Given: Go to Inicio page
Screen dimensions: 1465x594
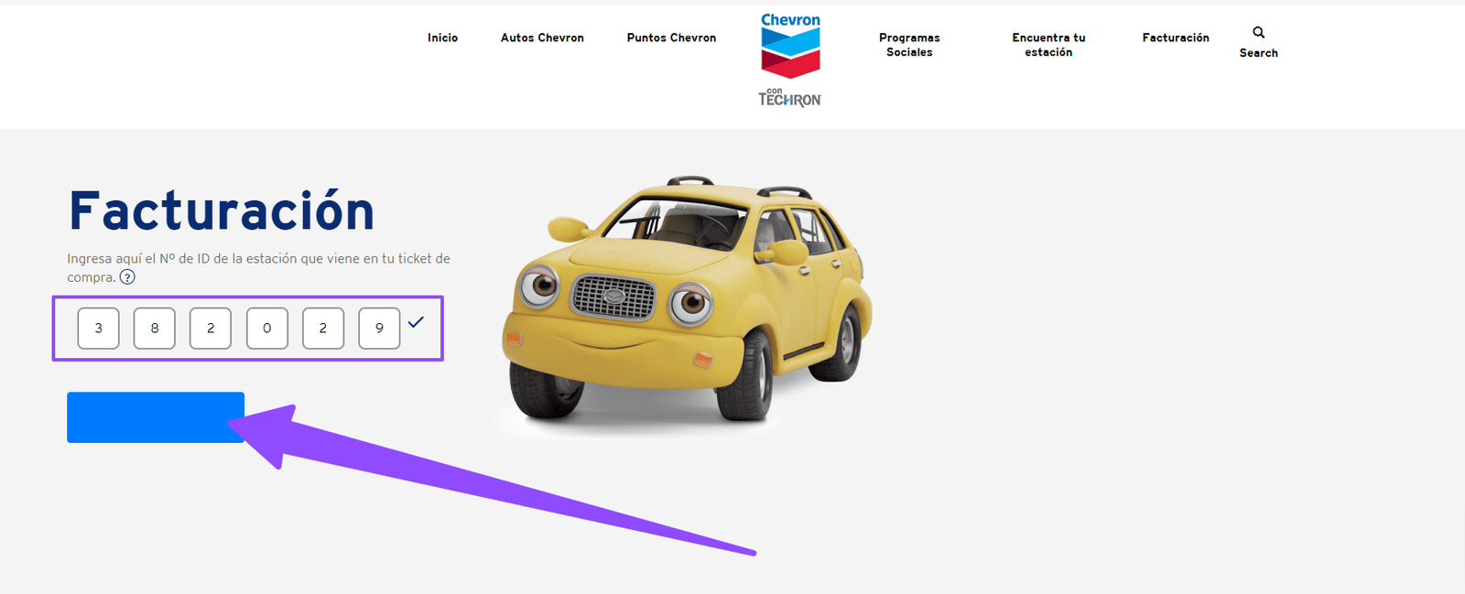Looking at the screenshot, I should point(442,38).
